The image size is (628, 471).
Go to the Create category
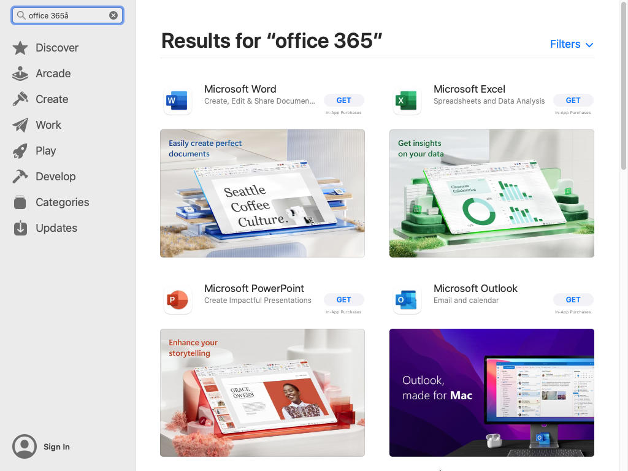click(x=52, y=99)
